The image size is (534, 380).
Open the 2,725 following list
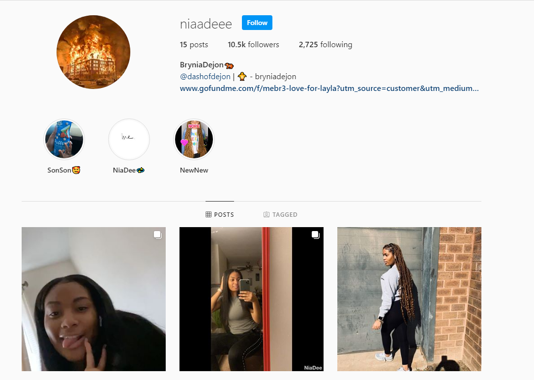[x=325, y=45]
